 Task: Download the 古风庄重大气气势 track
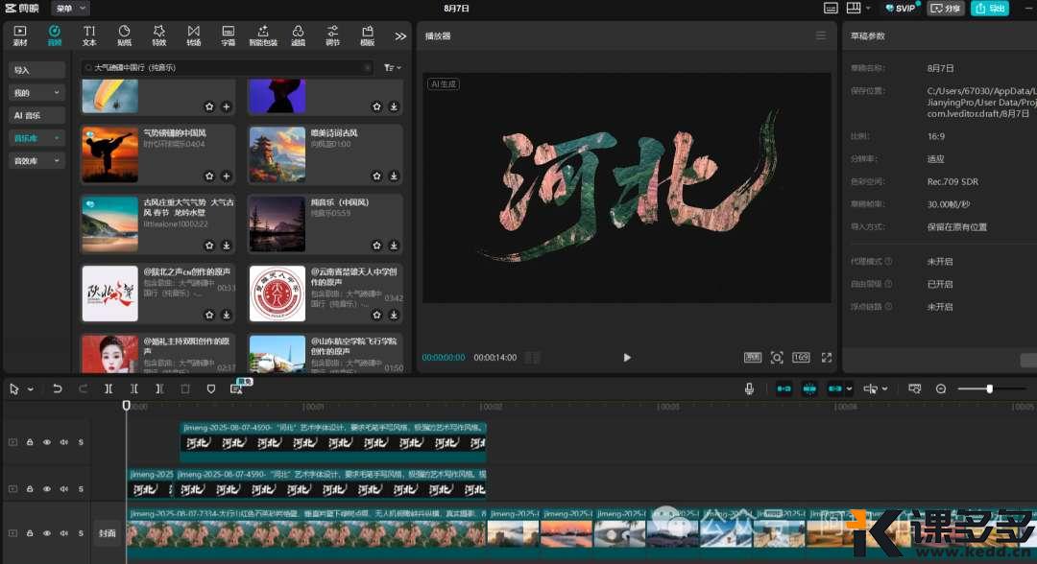coord(227,245)
